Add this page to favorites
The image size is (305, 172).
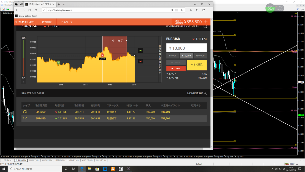182,10
